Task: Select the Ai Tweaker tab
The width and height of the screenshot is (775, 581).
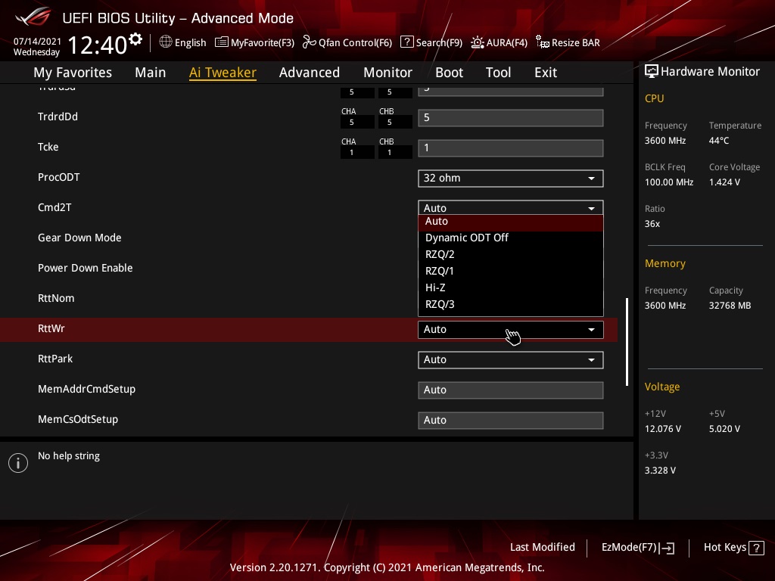Action: point(223,72)
